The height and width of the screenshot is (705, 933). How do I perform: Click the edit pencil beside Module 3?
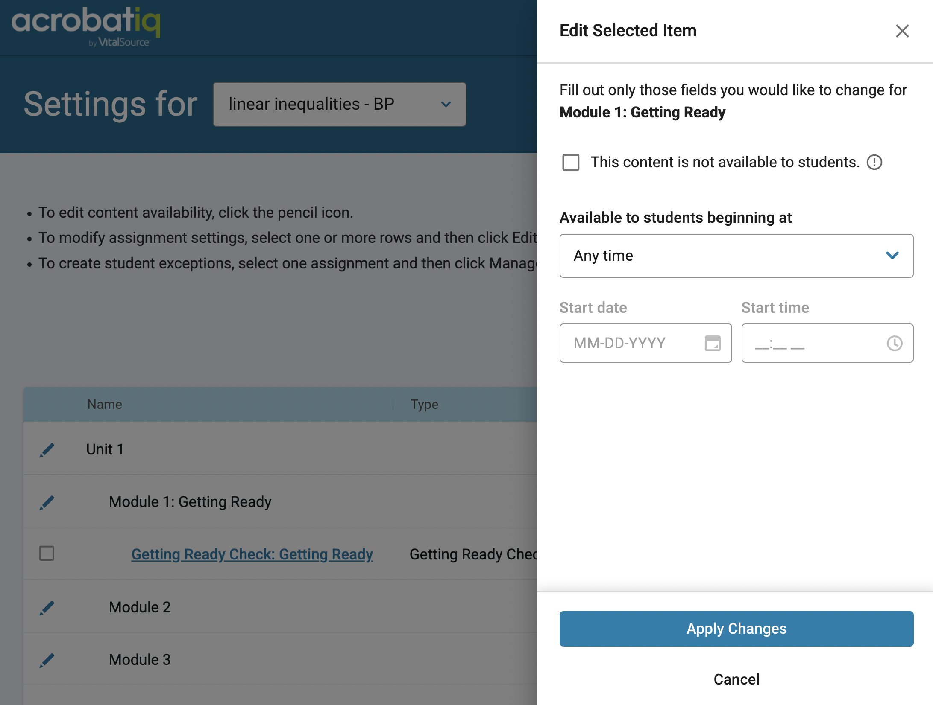47,660
